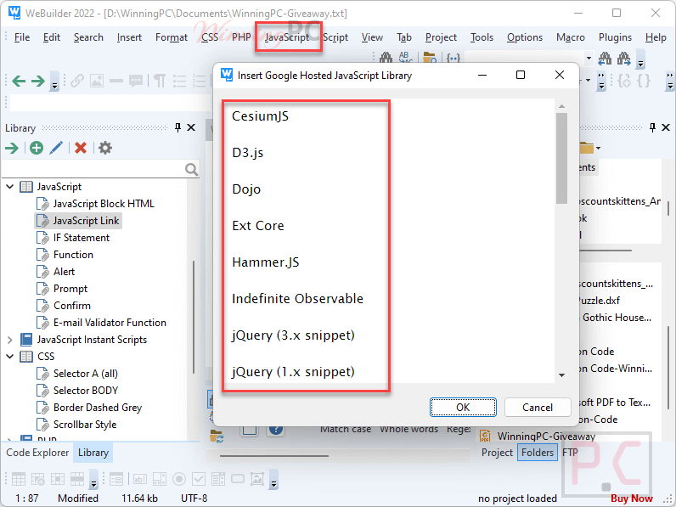Click the image form element icon in bottom toolbar
The width and height of the screenshot is (676, 507).
tap(257, 479)
